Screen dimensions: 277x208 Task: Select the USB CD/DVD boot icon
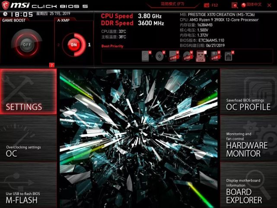(188, 56)
